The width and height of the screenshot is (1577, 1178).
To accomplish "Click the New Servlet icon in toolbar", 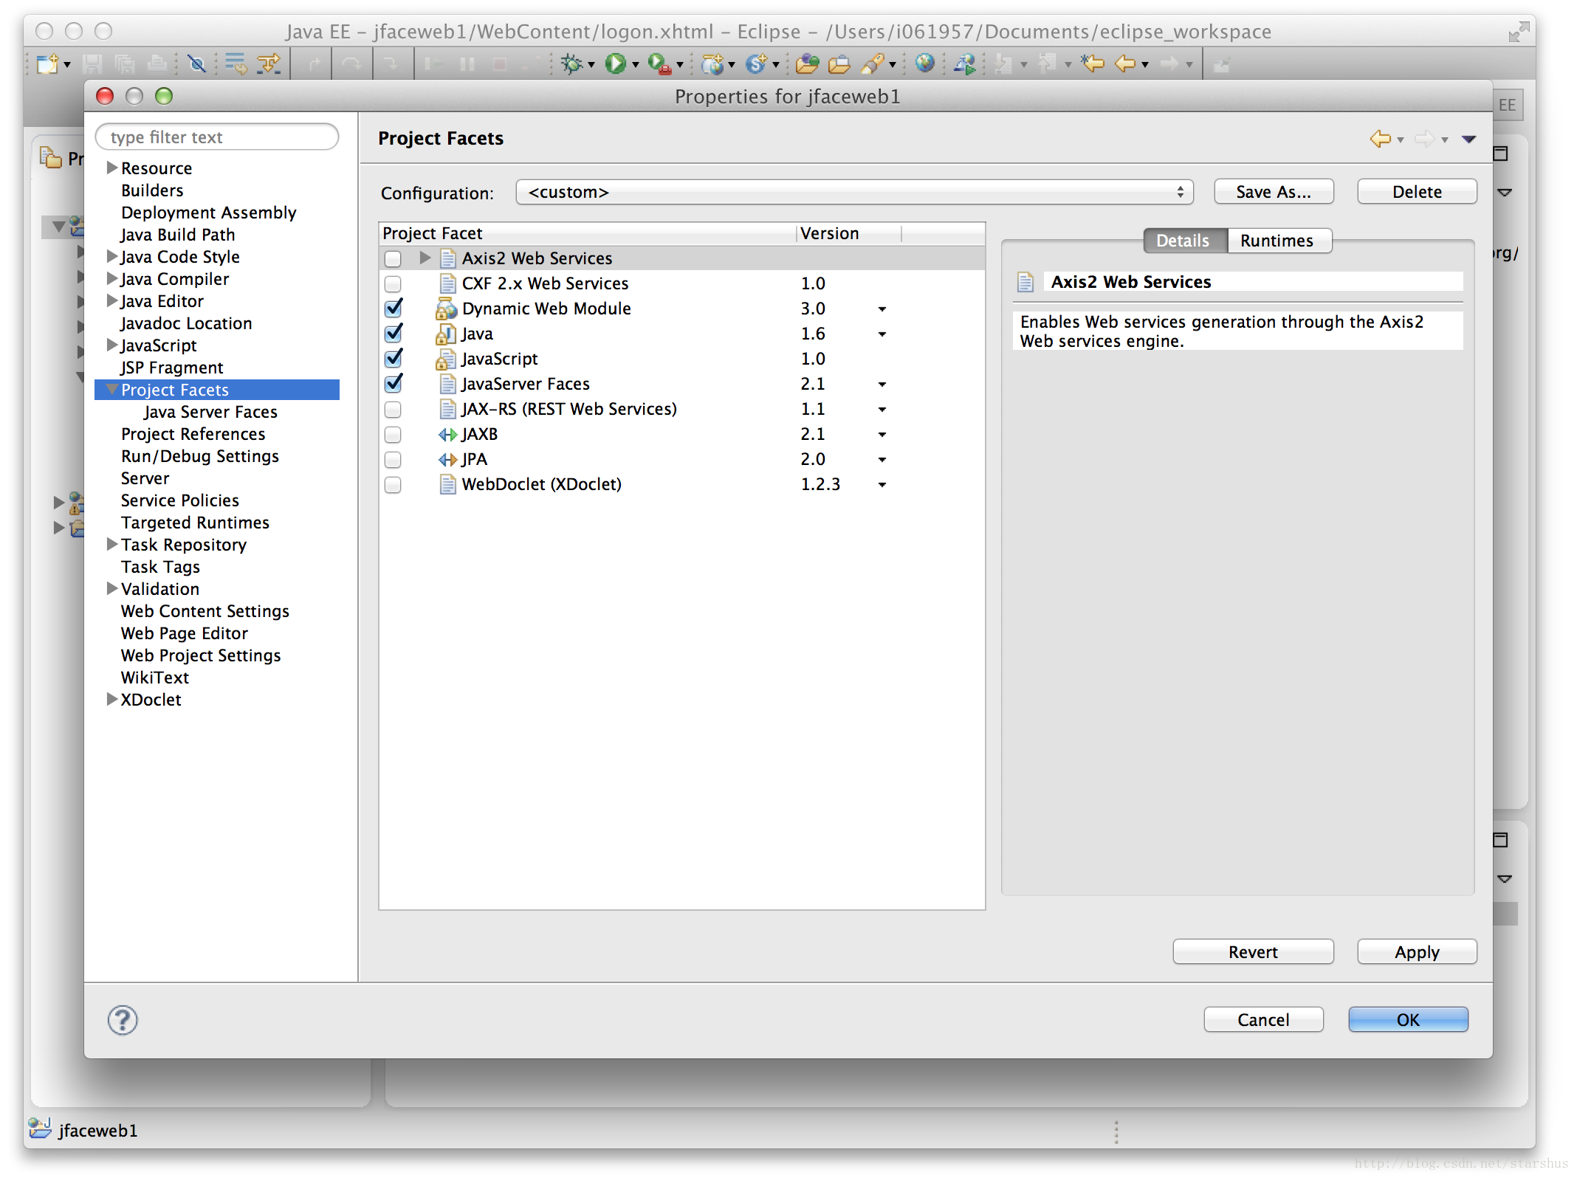I will pyautogui.click(x=755, y=64).
